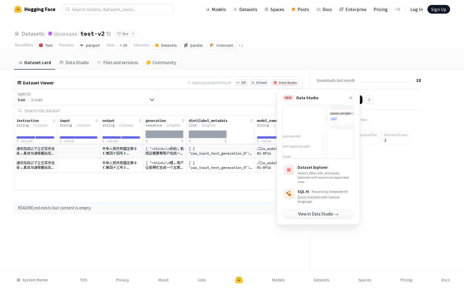The image size is (464, 290).
Task: Click the SQL AI sparkle icon
Action: point(289,194)
